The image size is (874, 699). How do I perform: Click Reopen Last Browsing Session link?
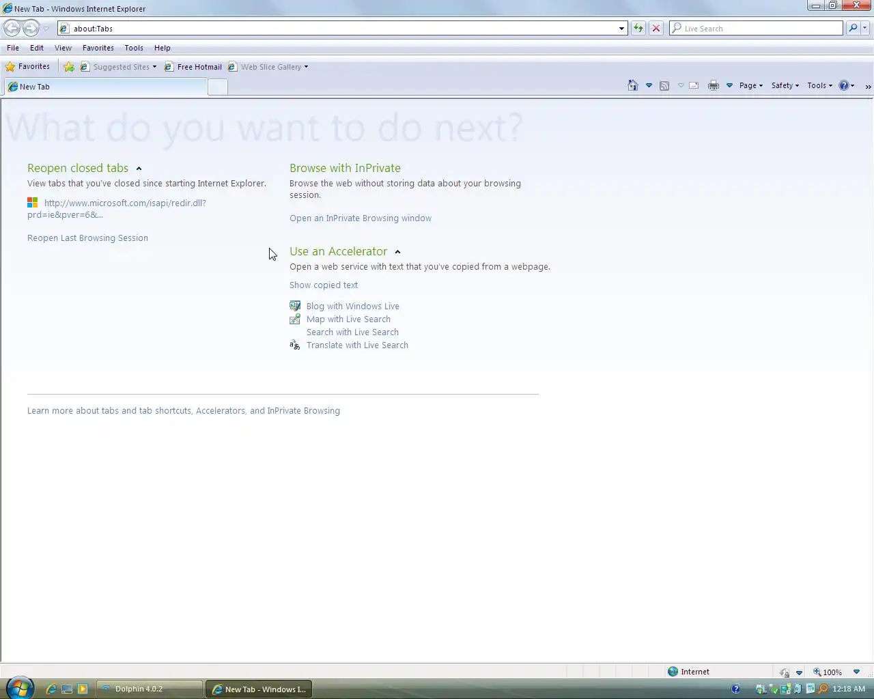tap(87, 238)
